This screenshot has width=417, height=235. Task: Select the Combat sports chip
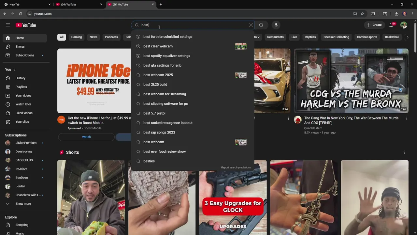pos(367,37)
